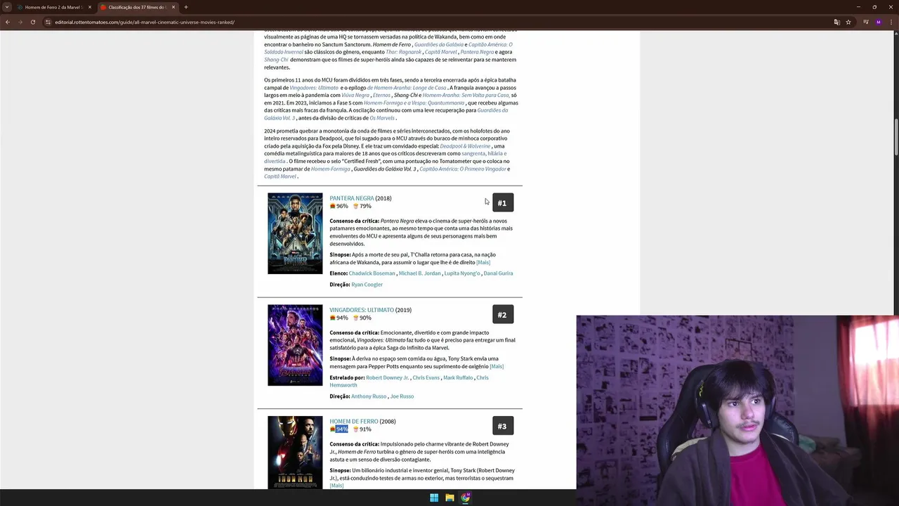Image resolution: width=899 pixels, height=506 pixels.
Task: Open the HOMEM DE FERRO title link
Action: [x=354, y=422]
